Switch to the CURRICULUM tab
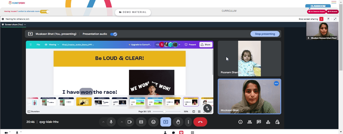343x134 pixels. click(229, 11)
